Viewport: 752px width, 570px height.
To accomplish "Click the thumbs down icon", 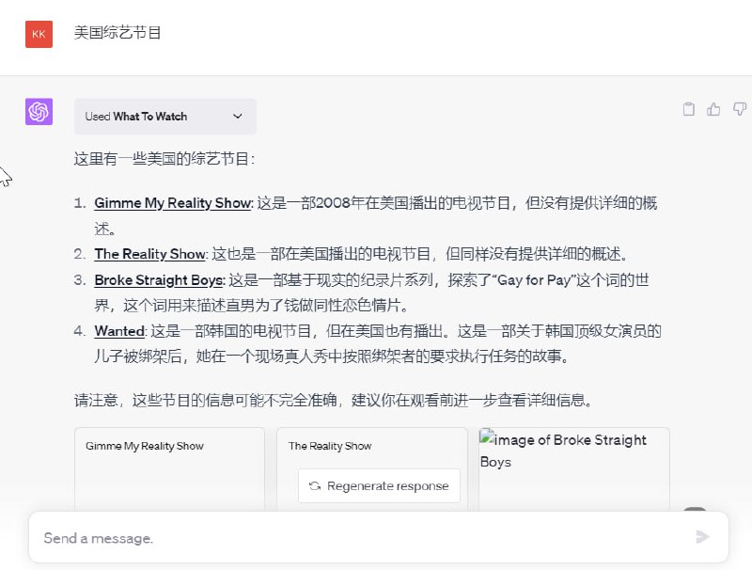I will tap(740, 109).
